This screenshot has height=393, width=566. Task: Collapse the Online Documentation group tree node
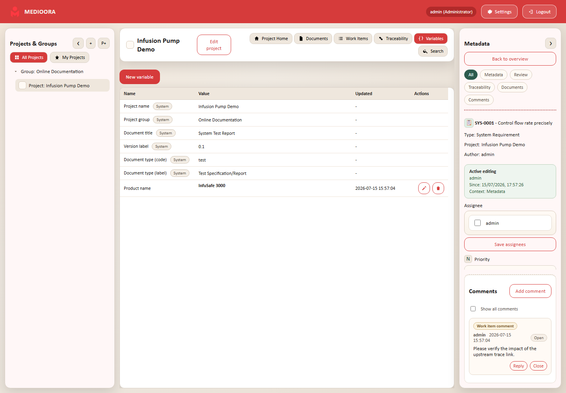coord(16,72)
